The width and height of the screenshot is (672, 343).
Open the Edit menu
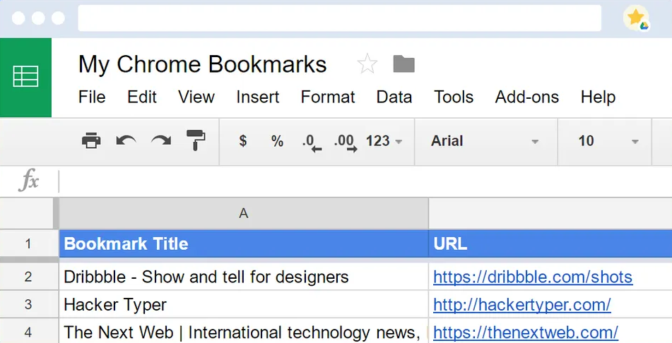(142, 97)
